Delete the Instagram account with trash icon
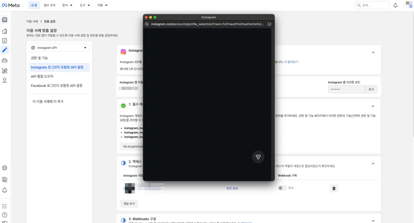414x223 pixels. [334, 188]
